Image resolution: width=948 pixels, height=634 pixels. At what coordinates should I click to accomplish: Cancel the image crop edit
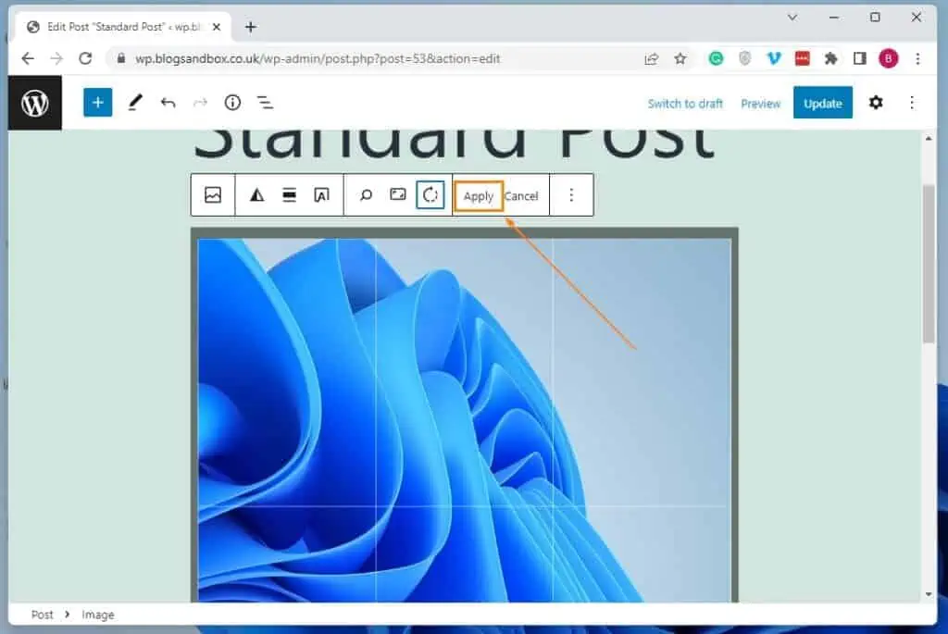(x=521, y=196)
